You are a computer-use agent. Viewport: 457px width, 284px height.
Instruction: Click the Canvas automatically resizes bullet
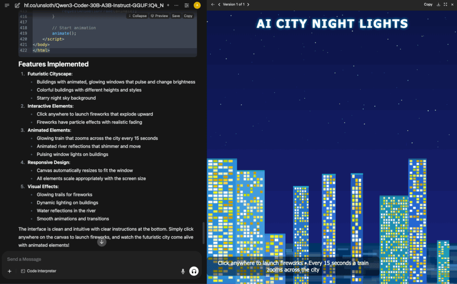tap(85, 170)
